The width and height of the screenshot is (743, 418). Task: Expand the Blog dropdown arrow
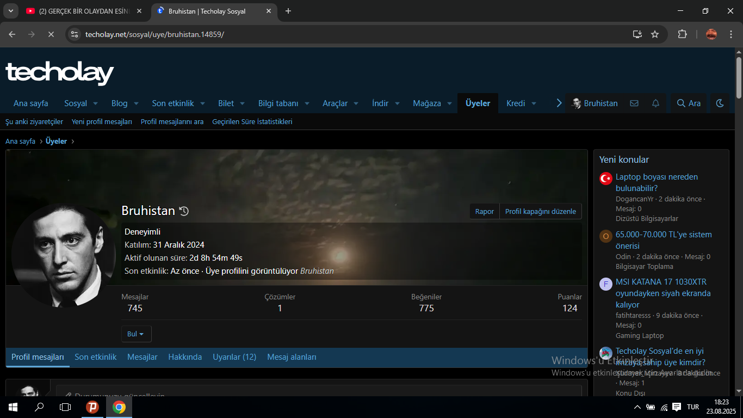136,103
